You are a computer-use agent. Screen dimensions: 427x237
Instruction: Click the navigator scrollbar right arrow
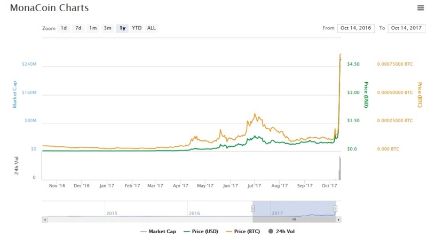338,219
